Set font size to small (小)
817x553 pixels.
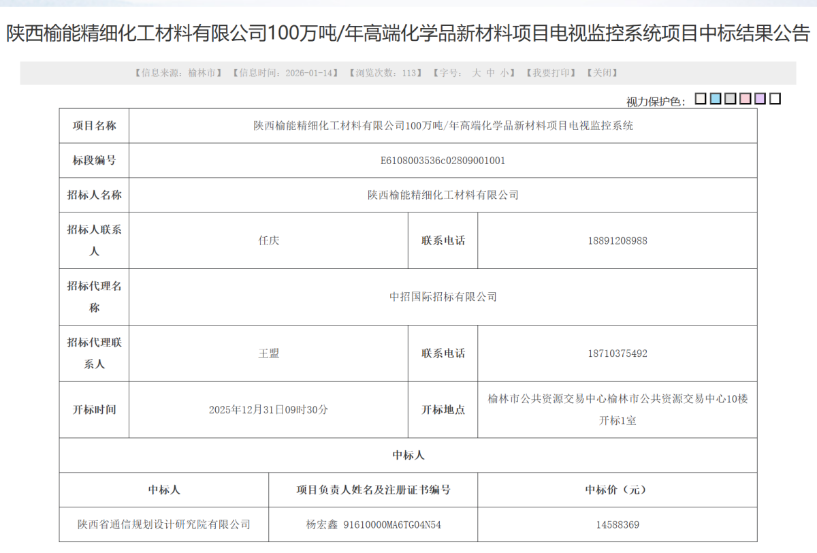504,73
